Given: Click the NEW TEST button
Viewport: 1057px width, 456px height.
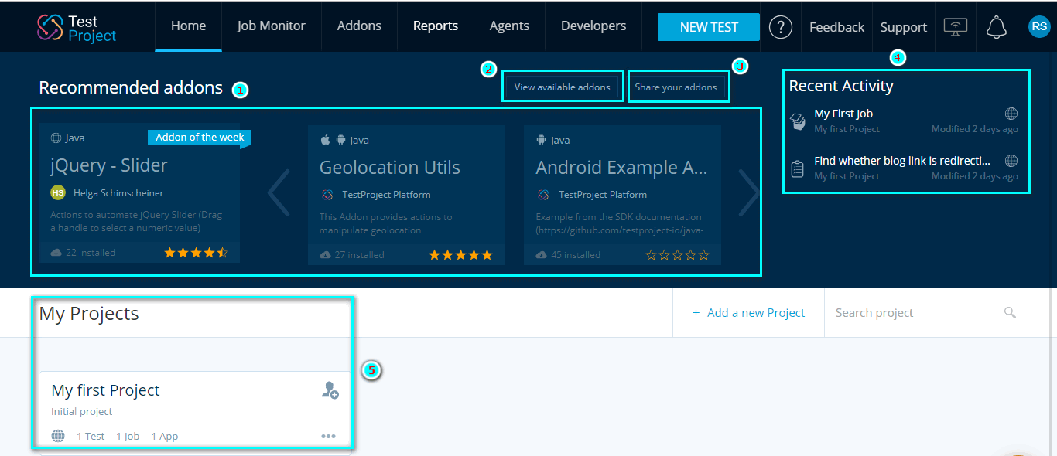Looking at the screenshot, I should click(708, 26).
